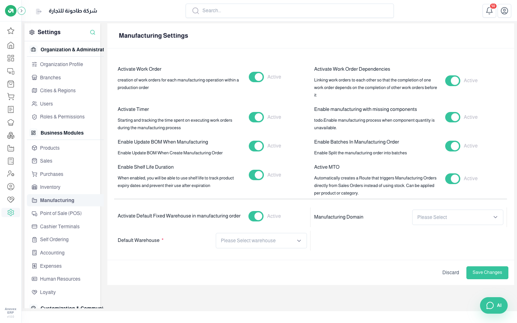The height and width of the screenshot is (323, 517).
Task: Click the top Search field
Action: tap(290, 11)
